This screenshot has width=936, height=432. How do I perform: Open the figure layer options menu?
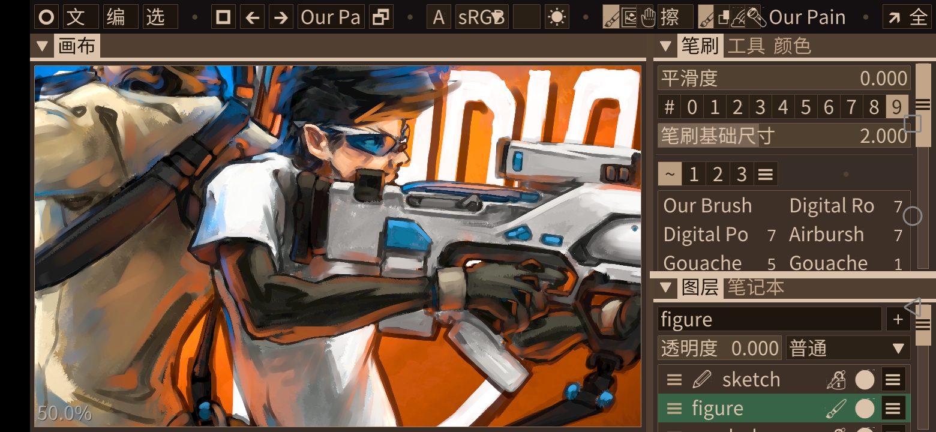893,409
